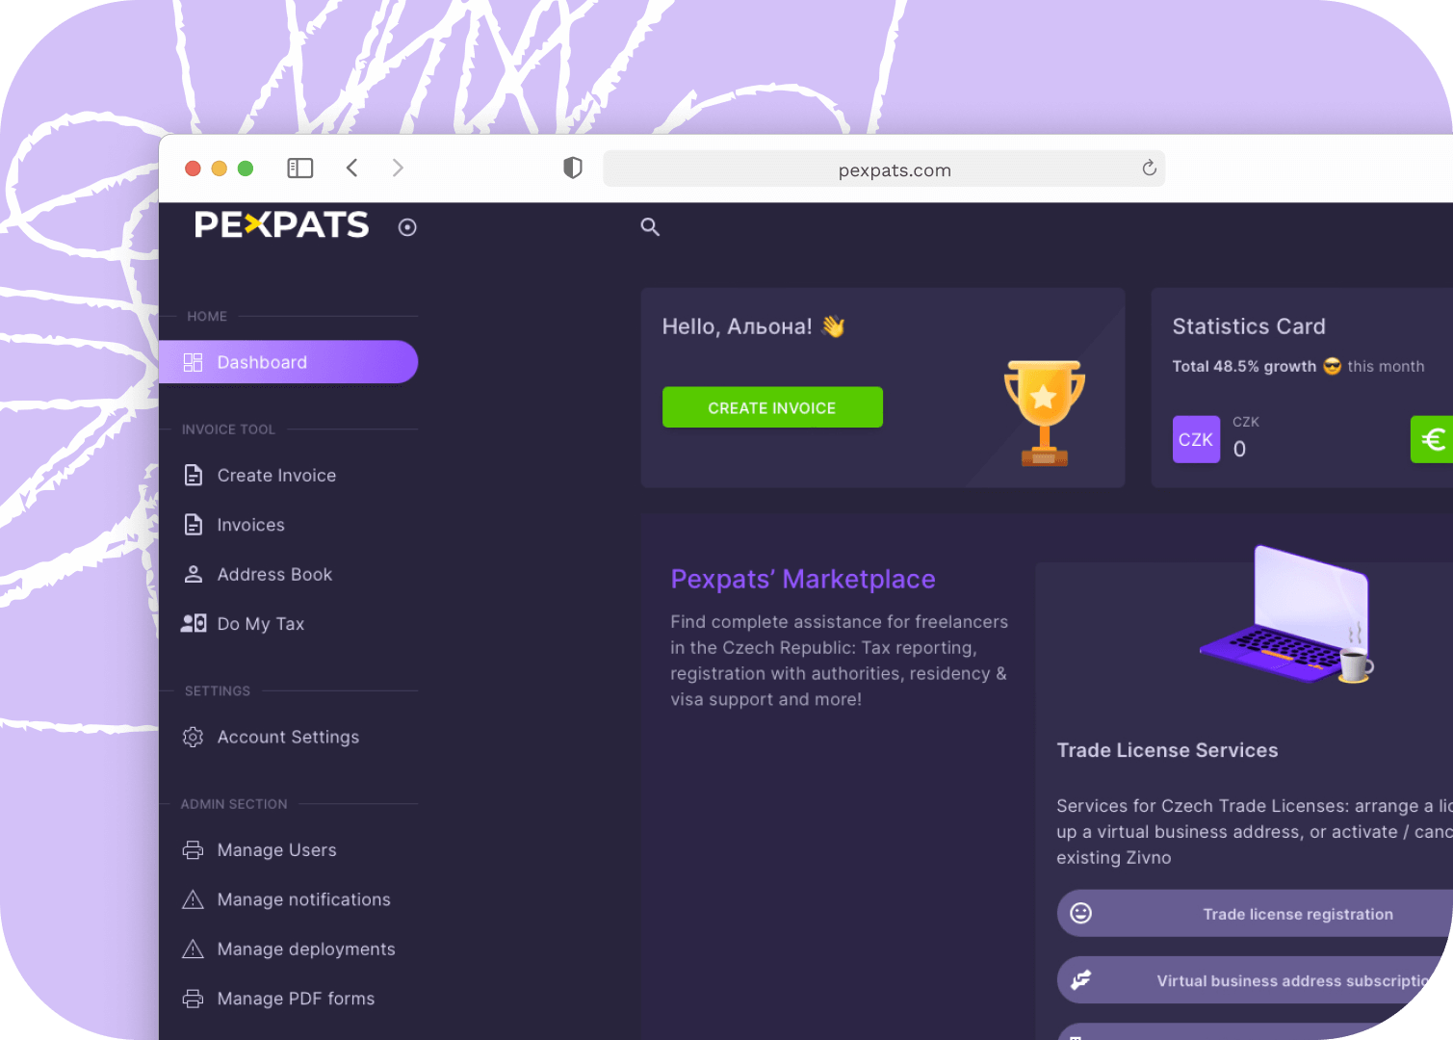Image resolution: width=1453 pixels, height=1040 pixels.
Task: Click the Manage Users printer icon
Action: (194, 850)
